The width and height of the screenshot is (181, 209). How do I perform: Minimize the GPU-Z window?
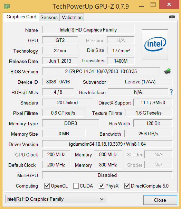(x=142, y=6)
